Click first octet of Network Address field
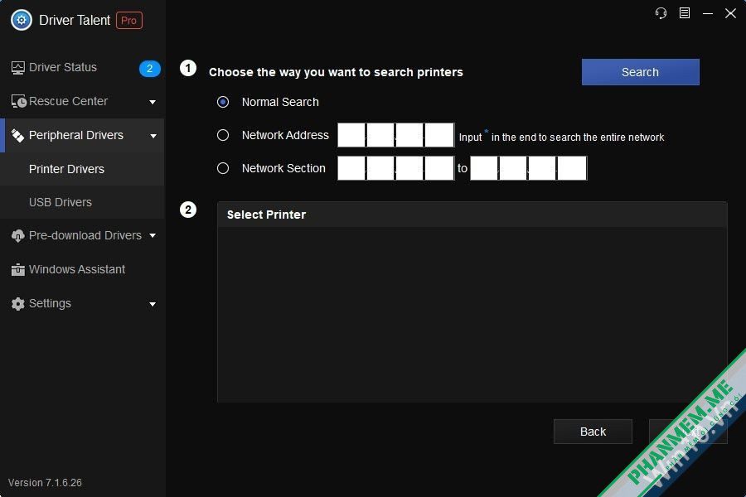 pyautogui.click(x=351, y=135)
